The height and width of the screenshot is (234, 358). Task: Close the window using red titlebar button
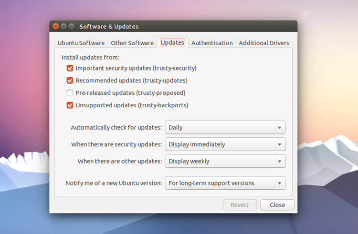(56, 27)
